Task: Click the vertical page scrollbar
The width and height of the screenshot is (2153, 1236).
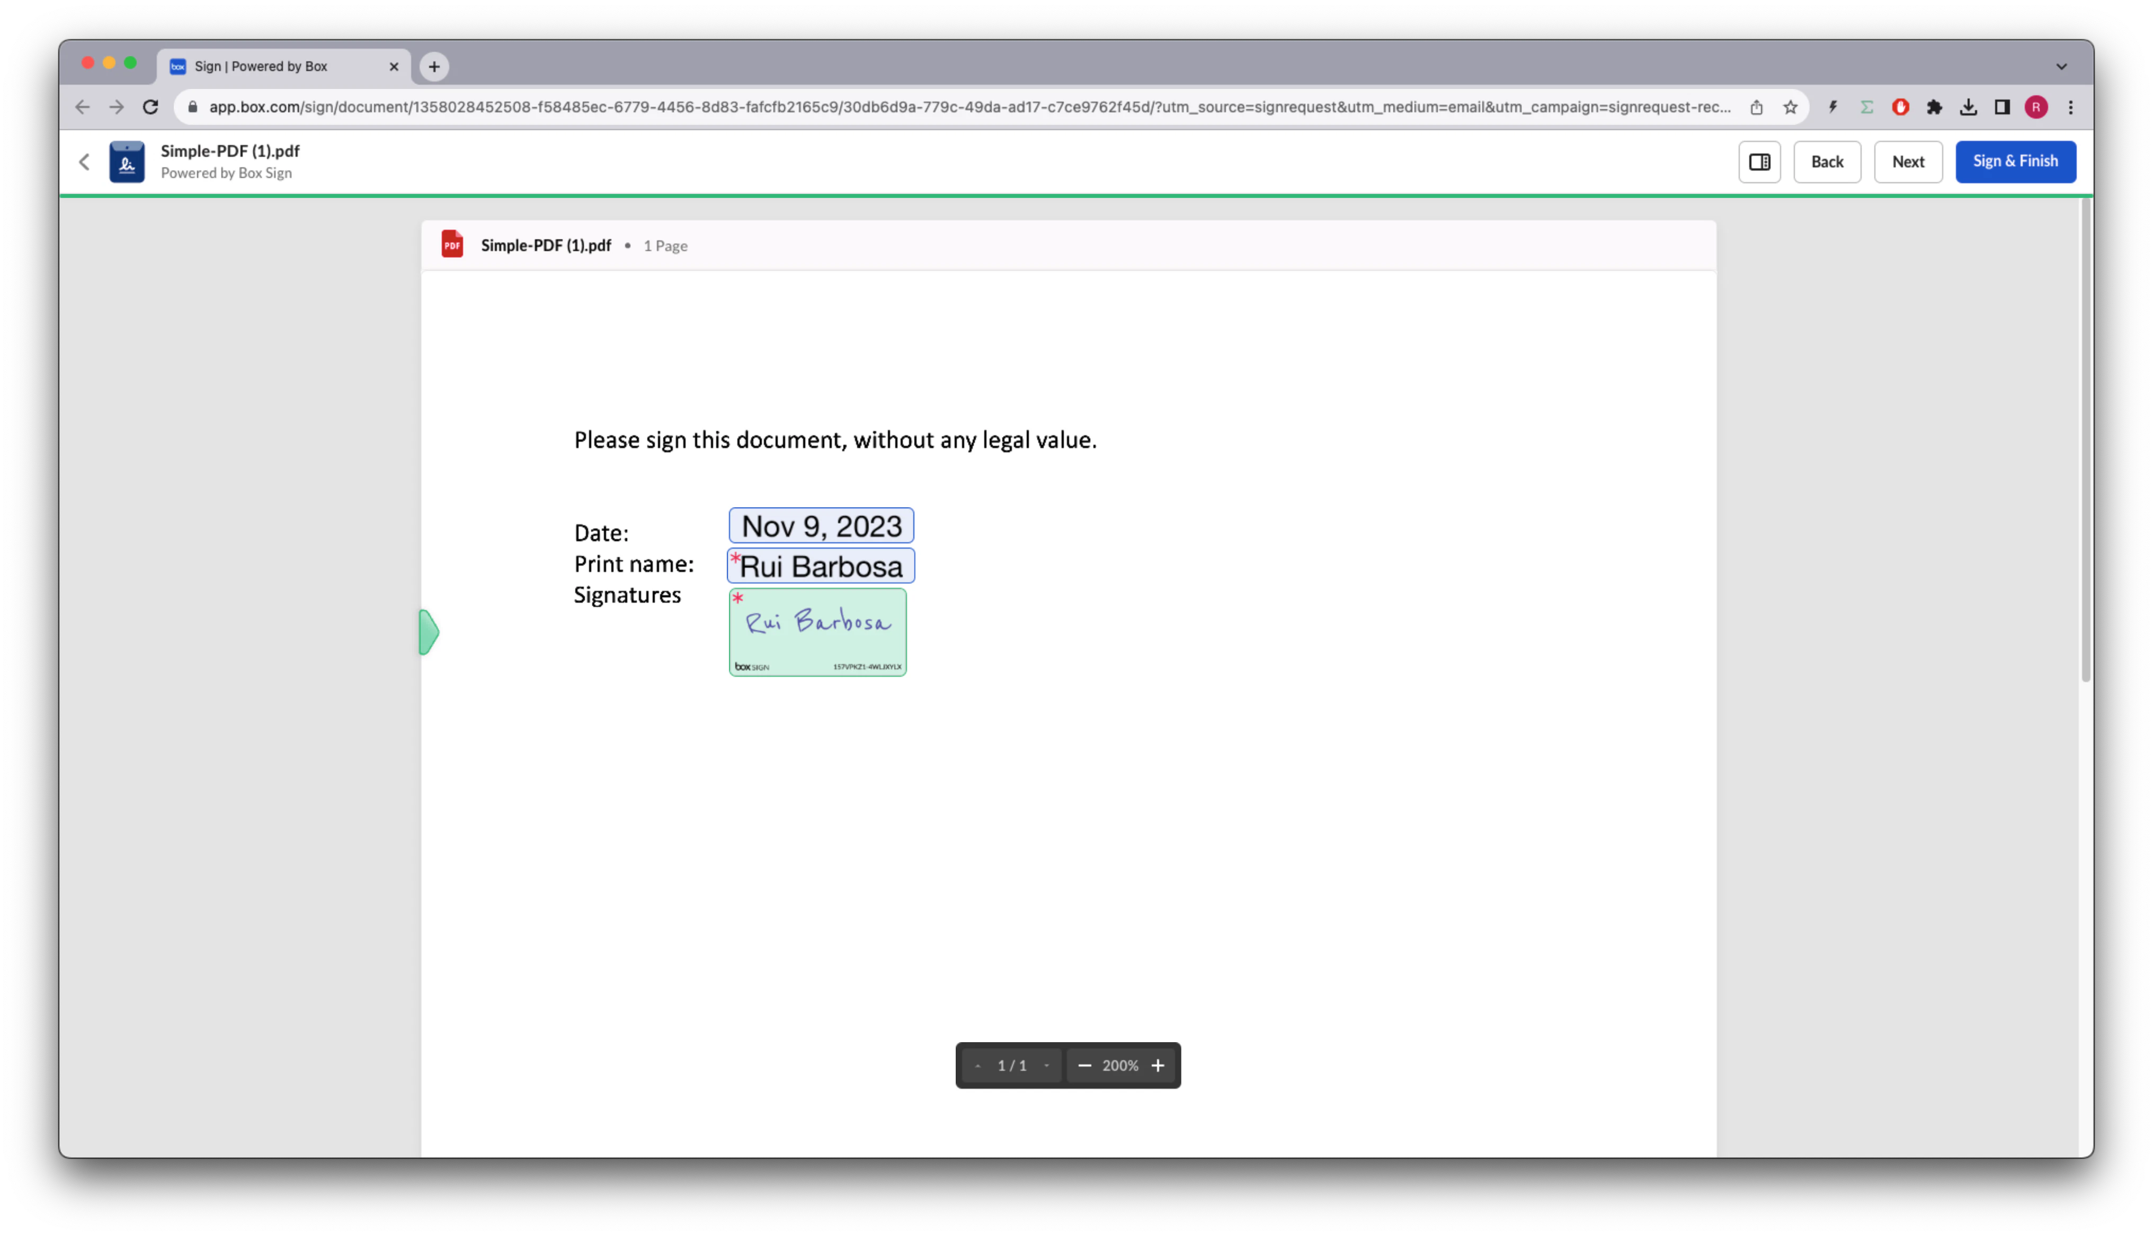Action: point(2085,440)
